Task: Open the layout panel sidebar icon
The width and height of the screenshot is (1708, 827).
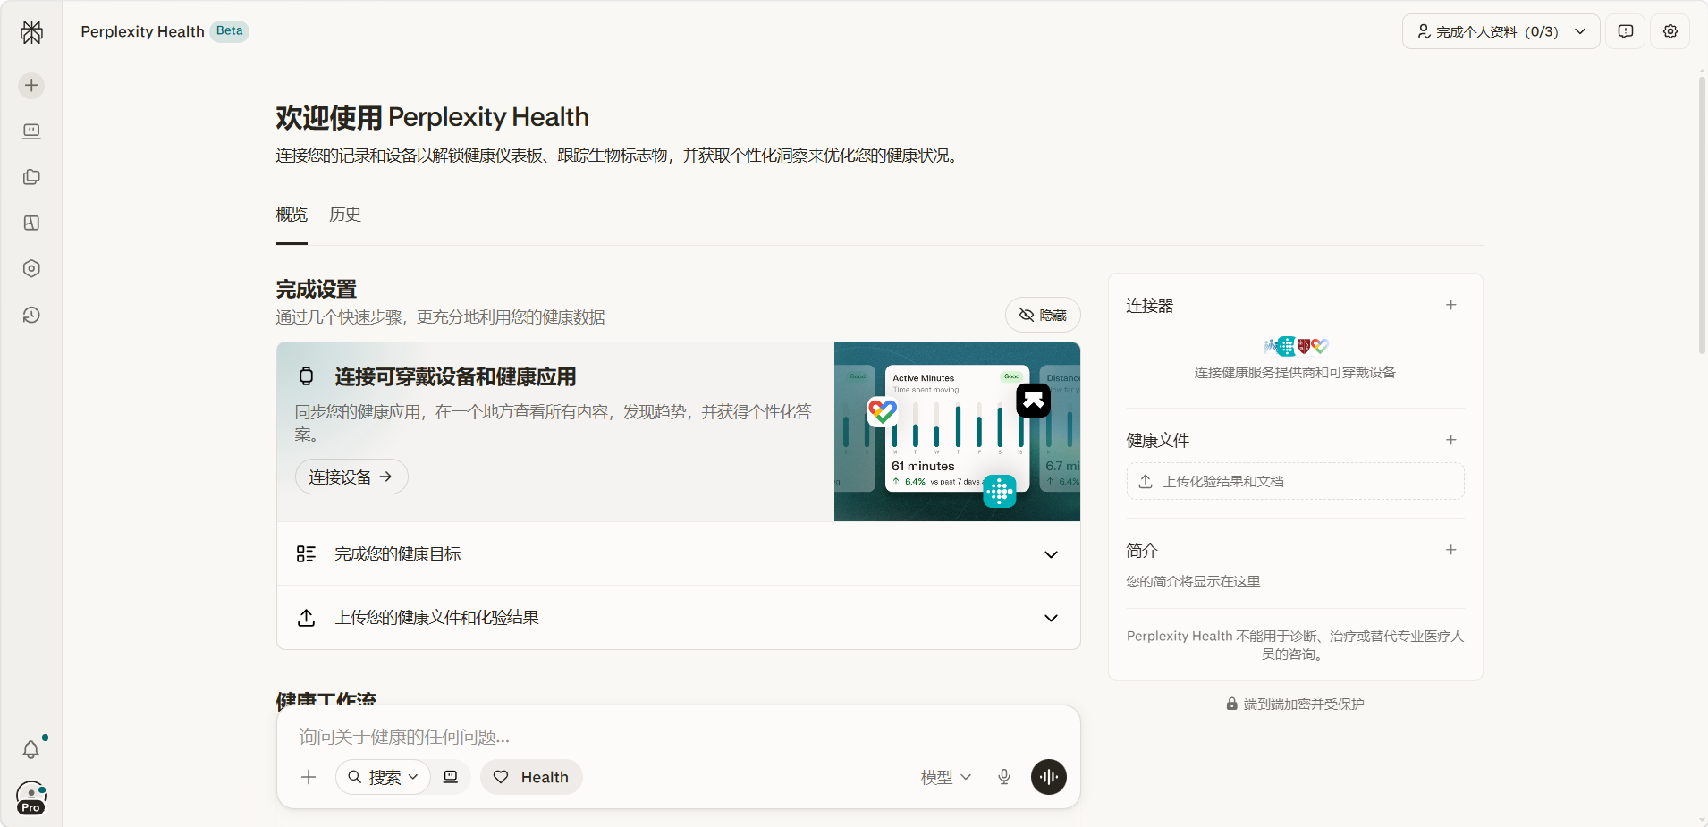Action: 31,223
